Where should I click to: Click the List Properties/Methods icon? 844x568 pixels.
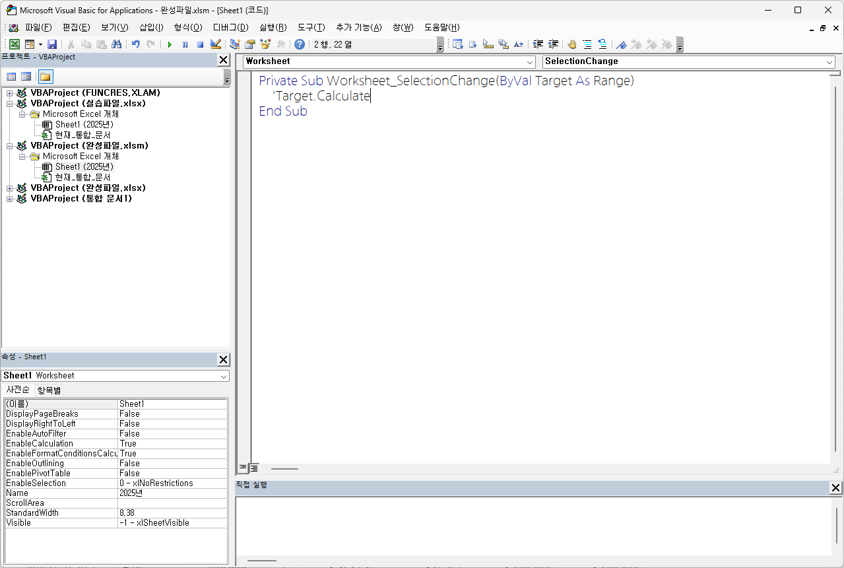[x=457, y=44]
